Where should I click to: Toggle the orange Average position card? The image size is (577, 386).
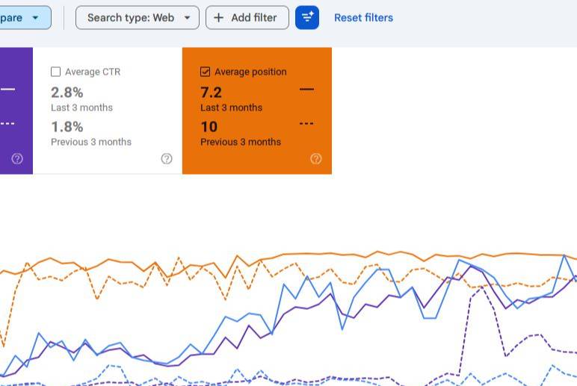(x=257, y=110)
